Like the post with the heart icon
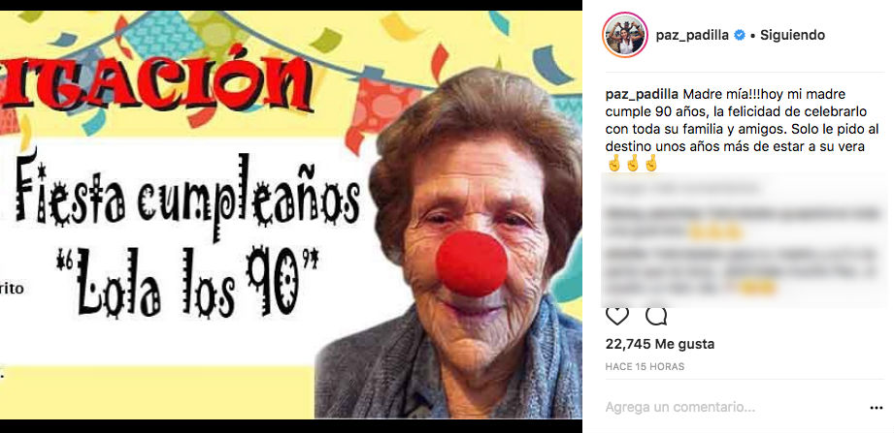Image resolution: width=894 pixels, height=433 pixels. pyautogui.click(x=617, y=317)
